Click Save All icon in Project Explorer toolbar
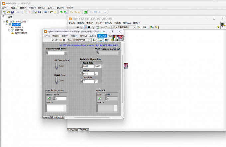 [x=12, y=12]
